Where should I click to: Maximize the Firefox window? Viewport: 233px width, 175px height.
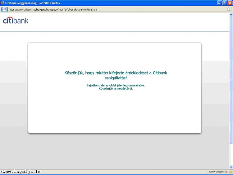pyautogui.click(x=225, y=3)
